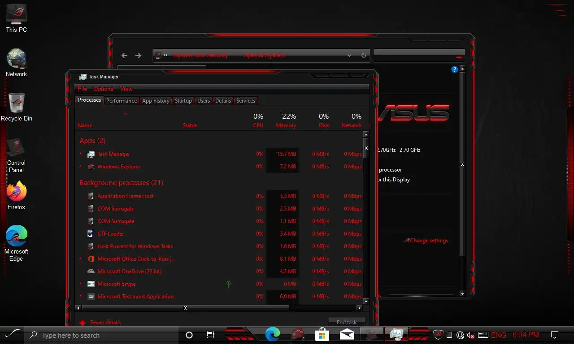This screenshot has height=344, width=574.
Task: Open the File menu
Action: pos(83,89)
